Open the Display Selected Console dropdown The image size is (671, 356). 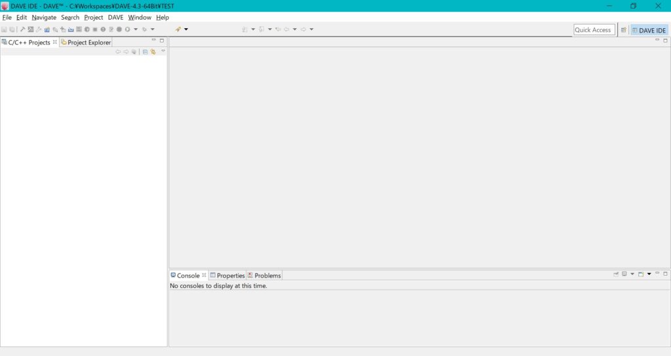632,274
